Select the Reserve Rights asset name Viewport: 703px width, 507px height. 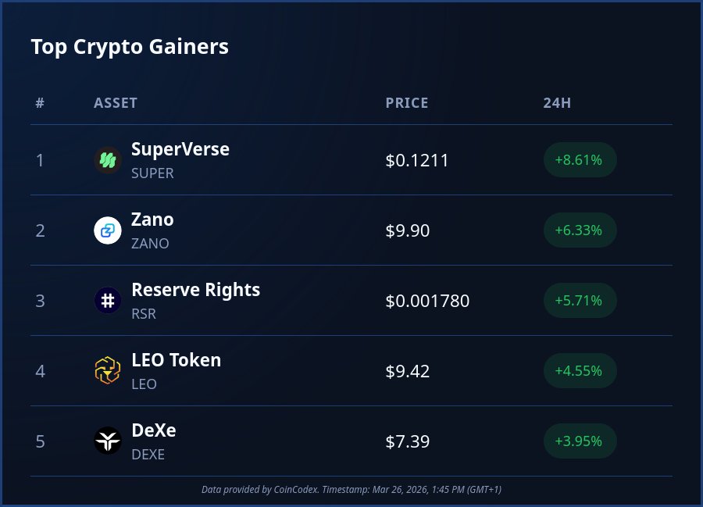(x=195, y=290)
